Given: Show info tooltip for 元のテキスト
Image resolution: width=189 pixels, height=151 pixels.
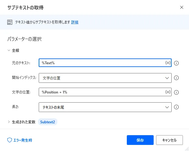Looking at the screenshot, I should point(176,63).
